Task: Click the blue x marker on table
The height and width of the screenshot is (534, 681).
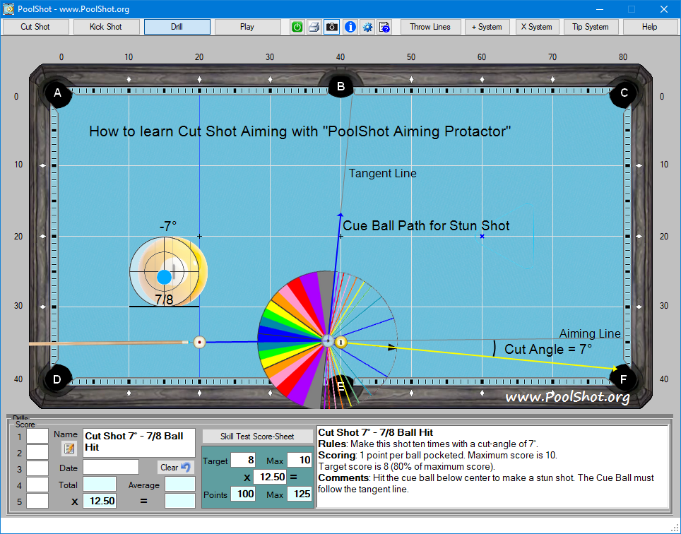Action: coord(482,236)
